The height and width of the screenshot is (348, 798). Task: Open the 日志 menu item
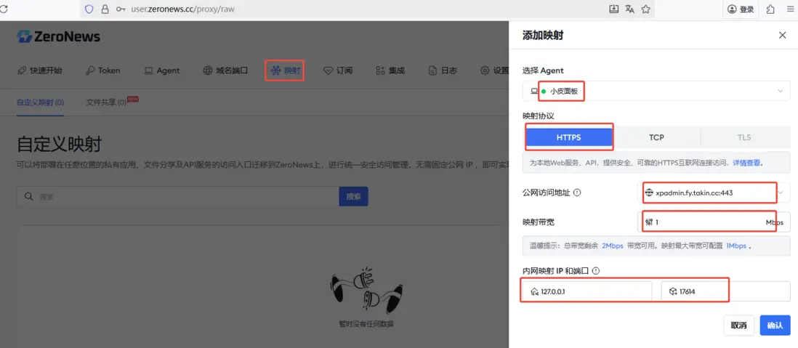coord(443,70)
